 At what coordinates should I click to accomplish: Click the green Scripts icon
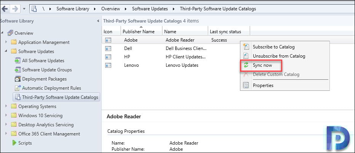coord(14,143)
